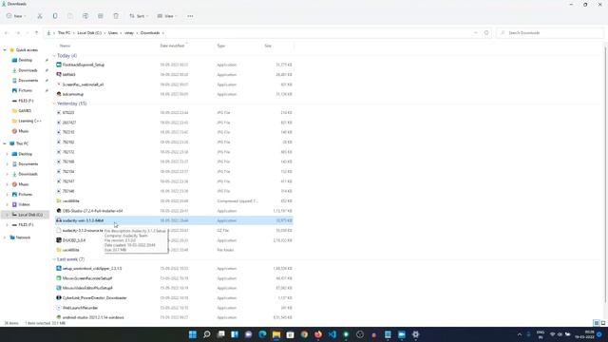The height and width of the screenshot is (342, 608).
Task: Open Settings gear on the taskbar
Action: click(x=416, y=334)
